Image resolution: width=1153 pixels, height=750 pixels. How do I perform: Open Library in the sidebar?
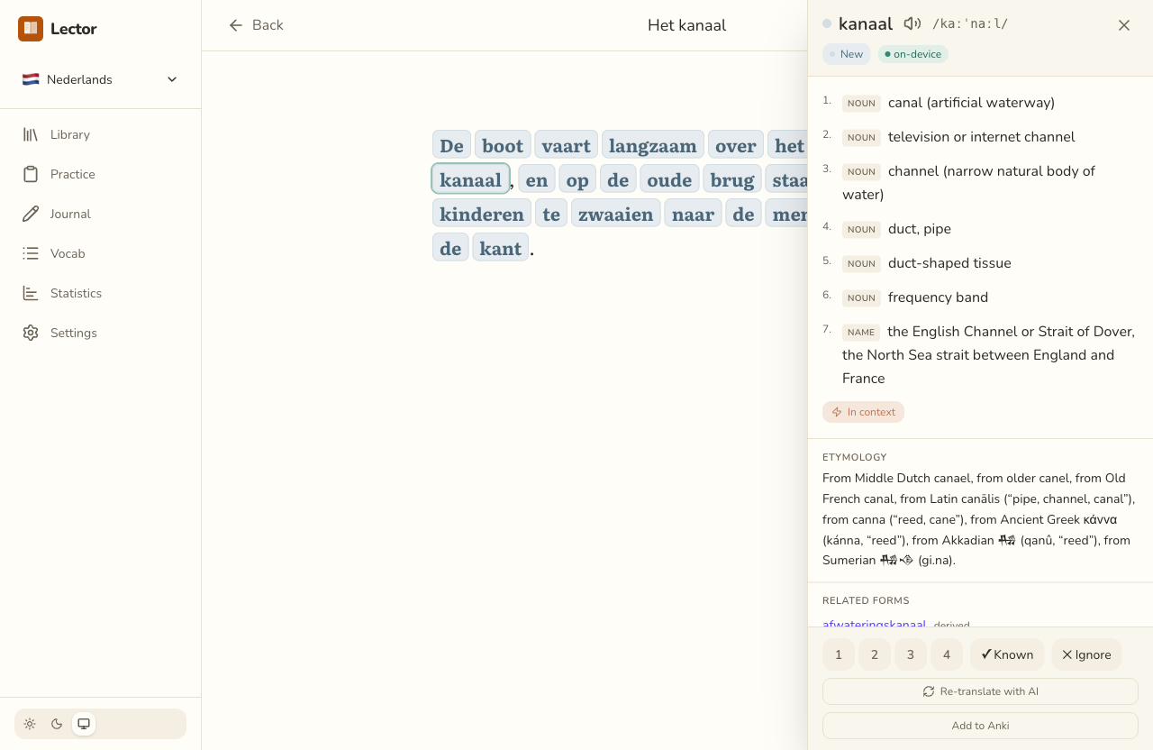[100, 134]
